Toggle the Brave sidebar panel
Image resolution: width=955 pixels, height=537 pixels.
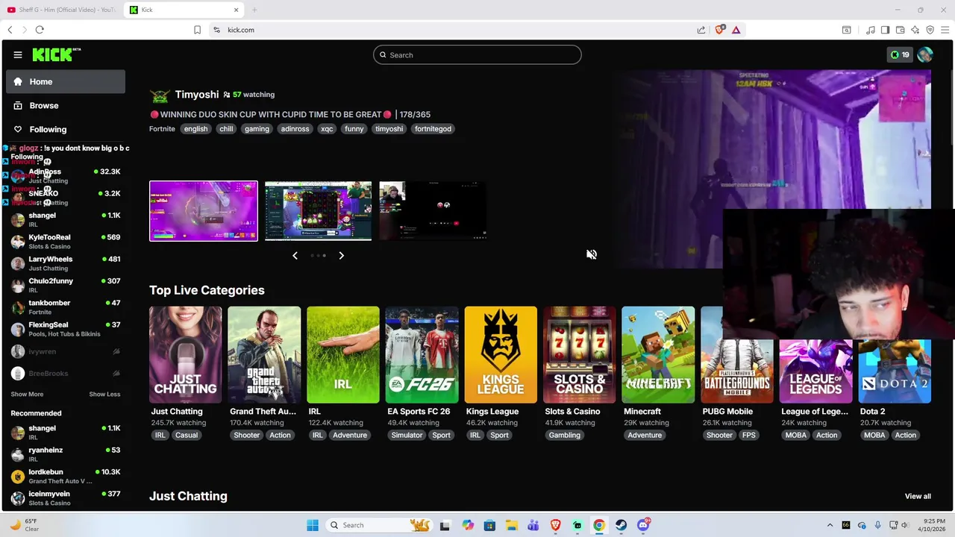[x=885, y=30]
